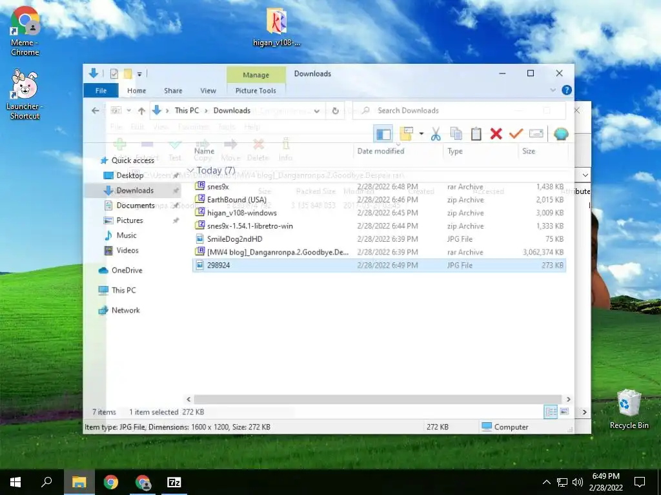Screen dimensions: 661x495
Task: Select Documents in the navigation pane
Action: click(136, 206)
